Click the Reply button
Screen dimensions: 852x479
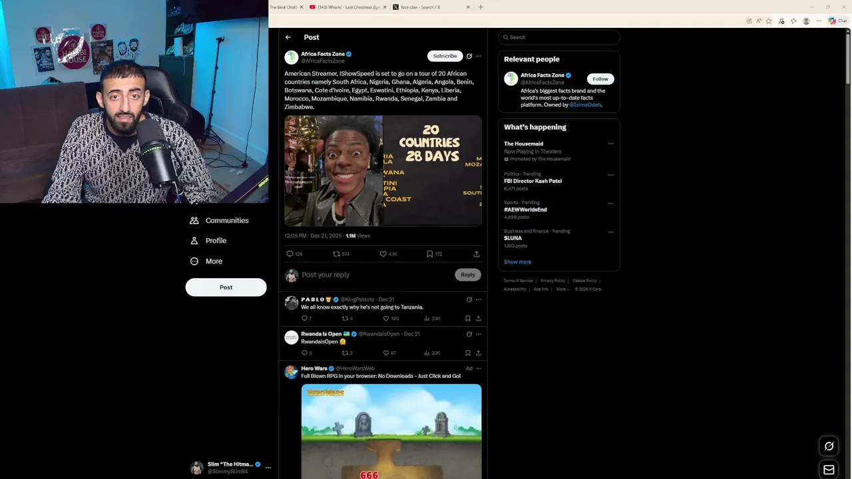click(468, 275)
